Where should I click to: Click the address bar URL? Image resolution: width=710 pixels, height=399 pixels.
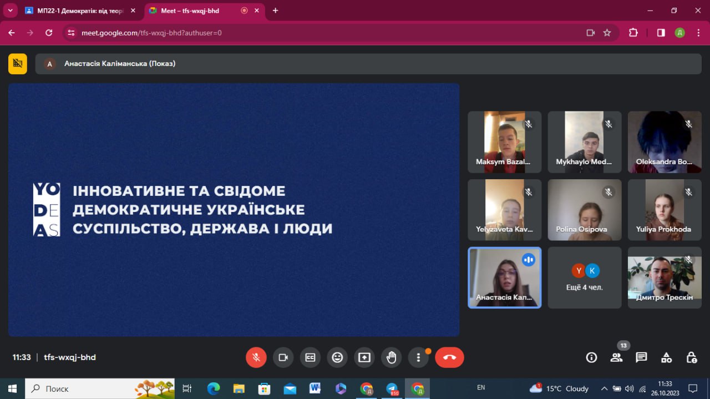[x=151, y=33]
